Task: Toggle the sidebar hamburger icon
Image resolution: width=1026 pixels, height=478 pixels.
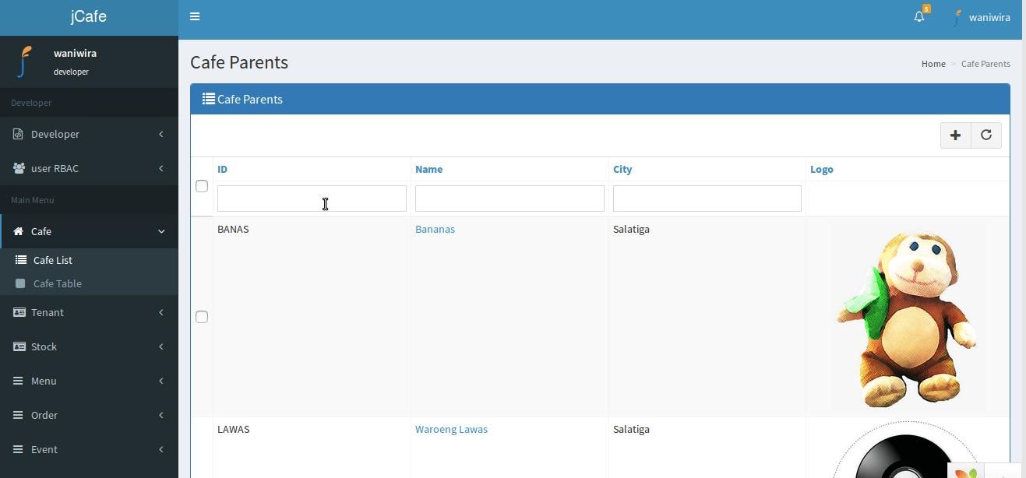Action: coord(195,16)
